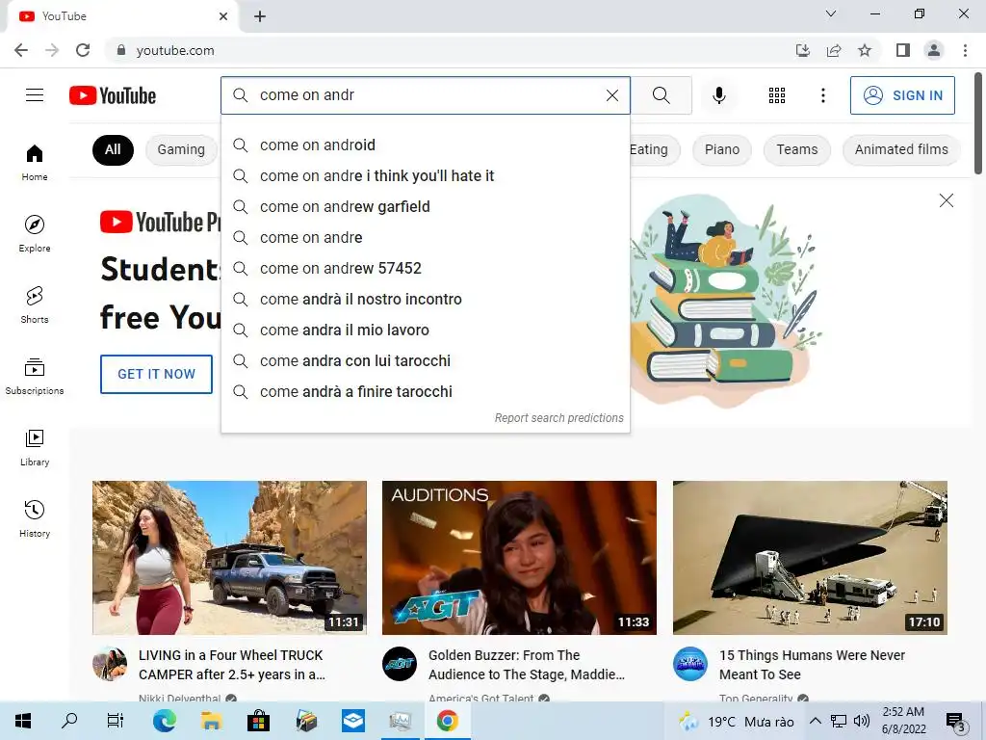Select the All filter chip
This screenshot has width=986, height=740.
(114, 149)
